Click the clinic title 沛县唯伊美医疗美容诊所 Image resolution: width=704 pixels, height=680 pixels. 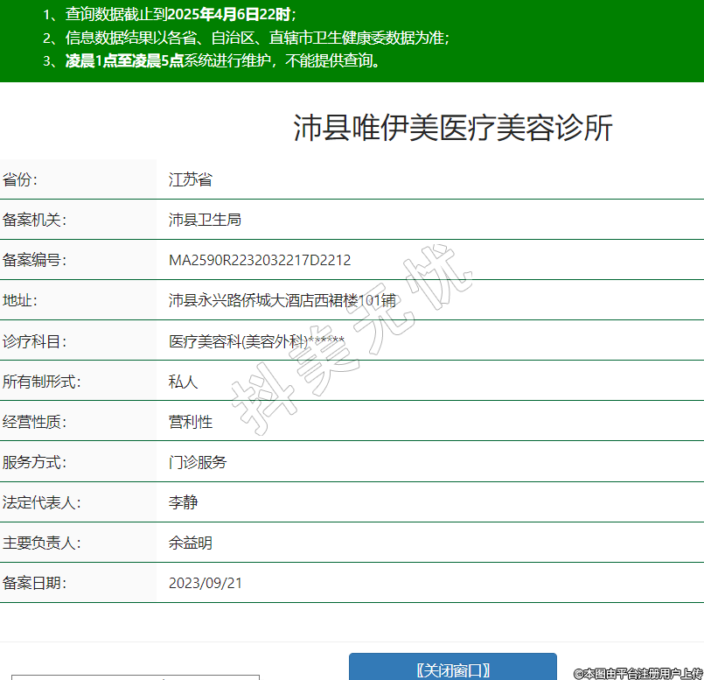[x=452, y=128]
